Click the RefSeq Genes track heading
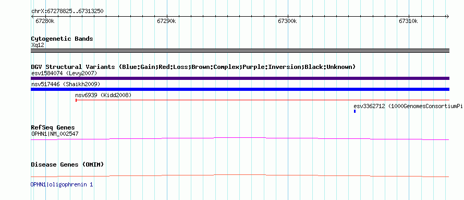The width and height of the screenshot is (464, 200). click(53, 128)
